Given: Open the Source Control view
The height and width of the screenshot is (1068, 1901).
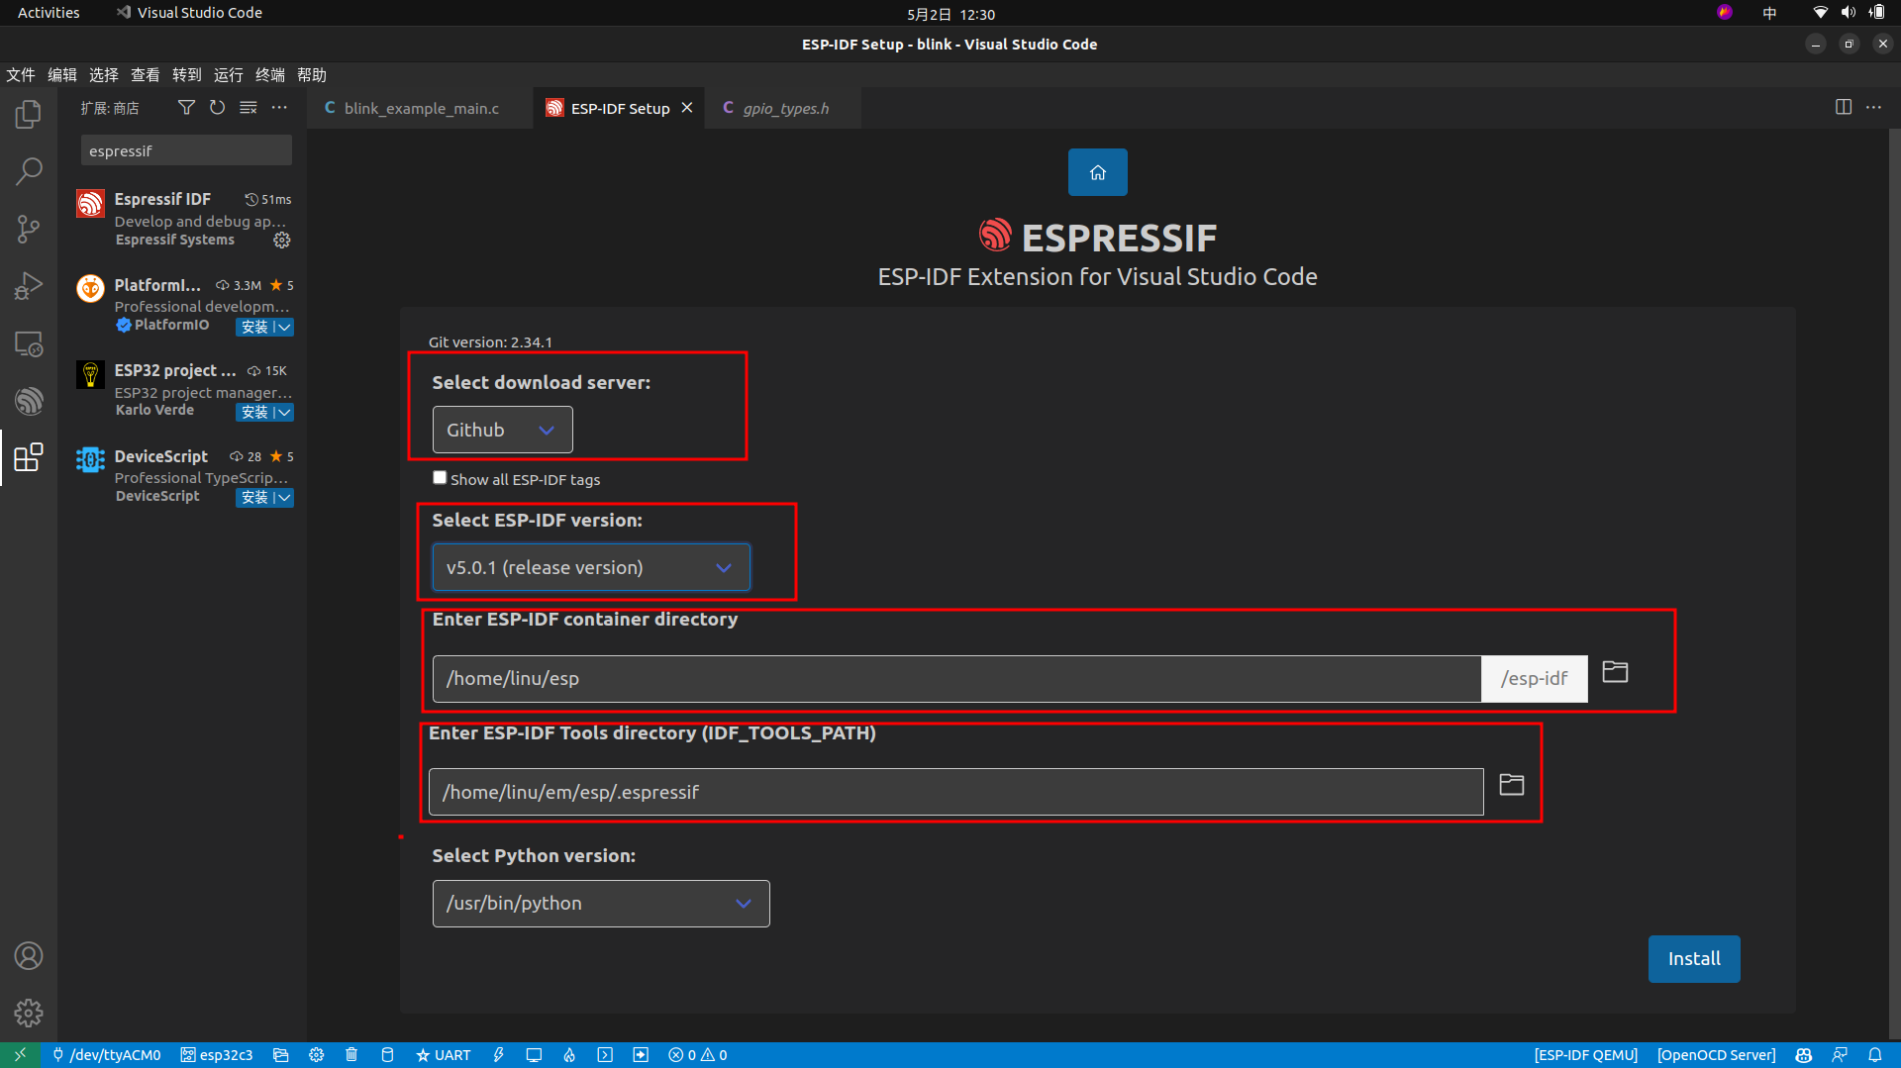Looking at the screenshot, I should coord(29,229).
